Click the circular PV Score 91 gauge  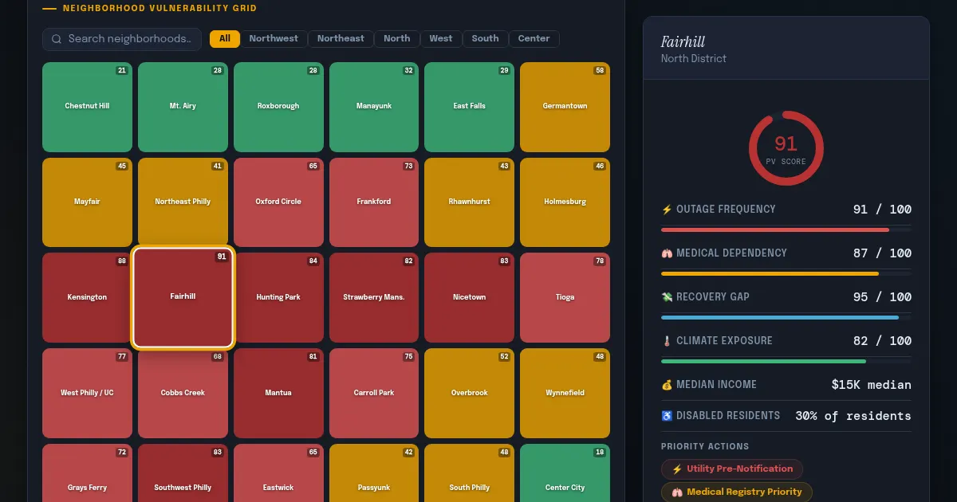(x=786, y=148)
